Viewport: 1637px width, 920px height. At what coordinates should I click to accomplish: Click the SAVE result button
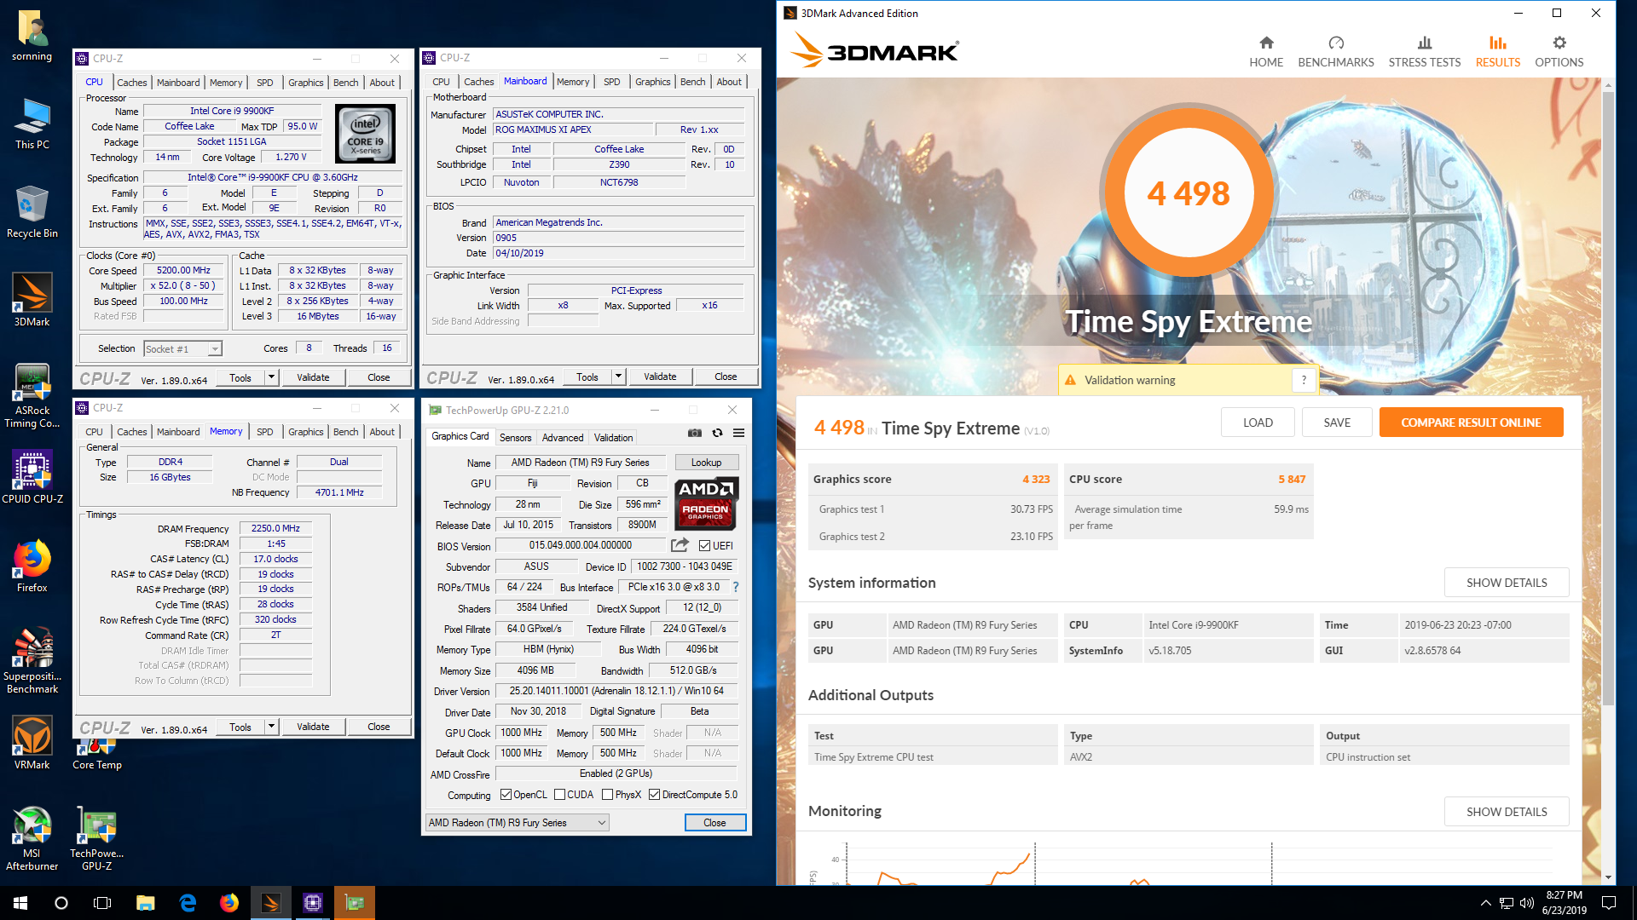[x=1336, y=423]
